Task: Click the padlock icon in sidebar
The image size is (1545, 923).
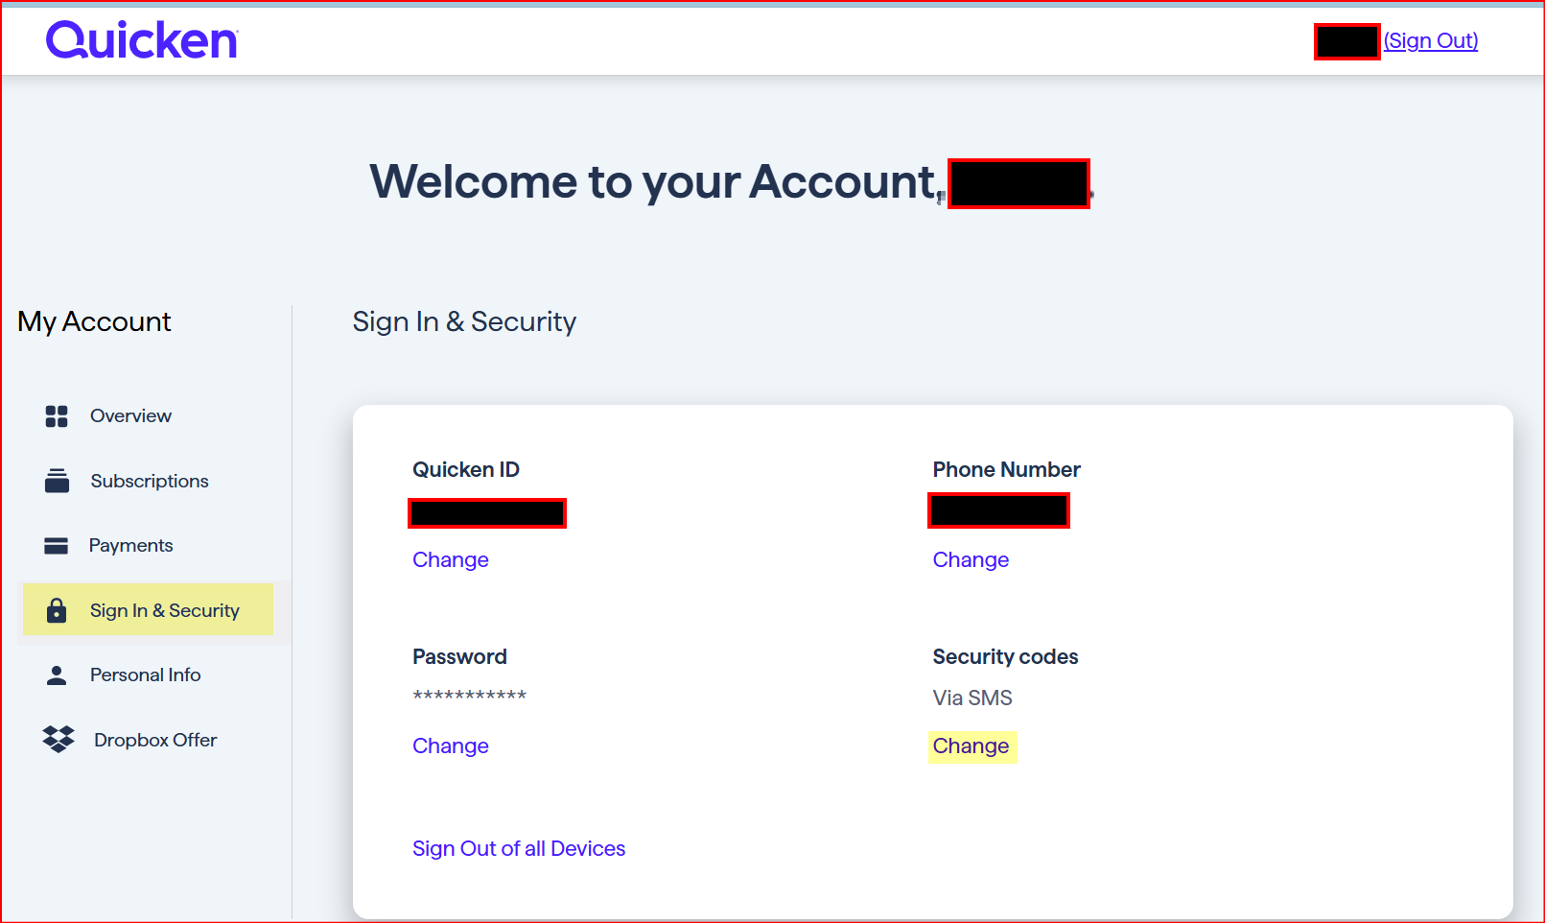Action: [x=57, y=610]
